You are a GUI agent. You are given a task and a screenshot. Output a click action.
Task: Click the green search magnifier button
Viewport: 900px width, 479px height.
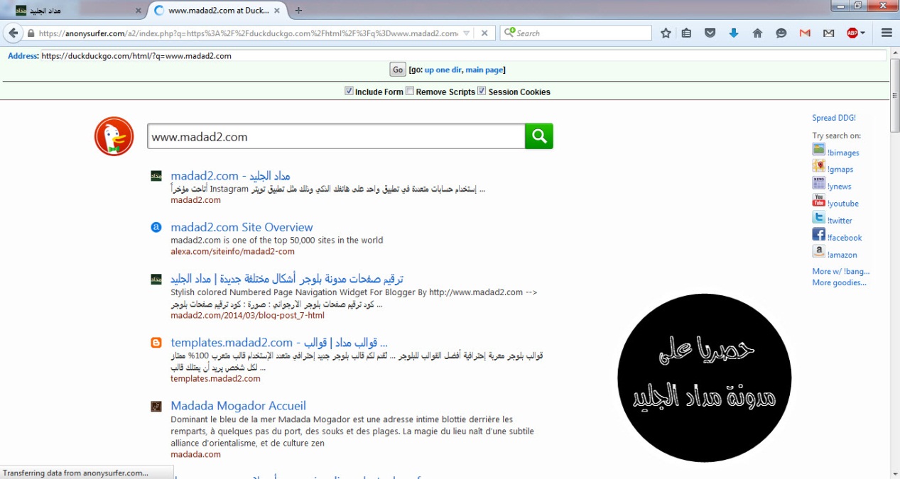point(539,136)
